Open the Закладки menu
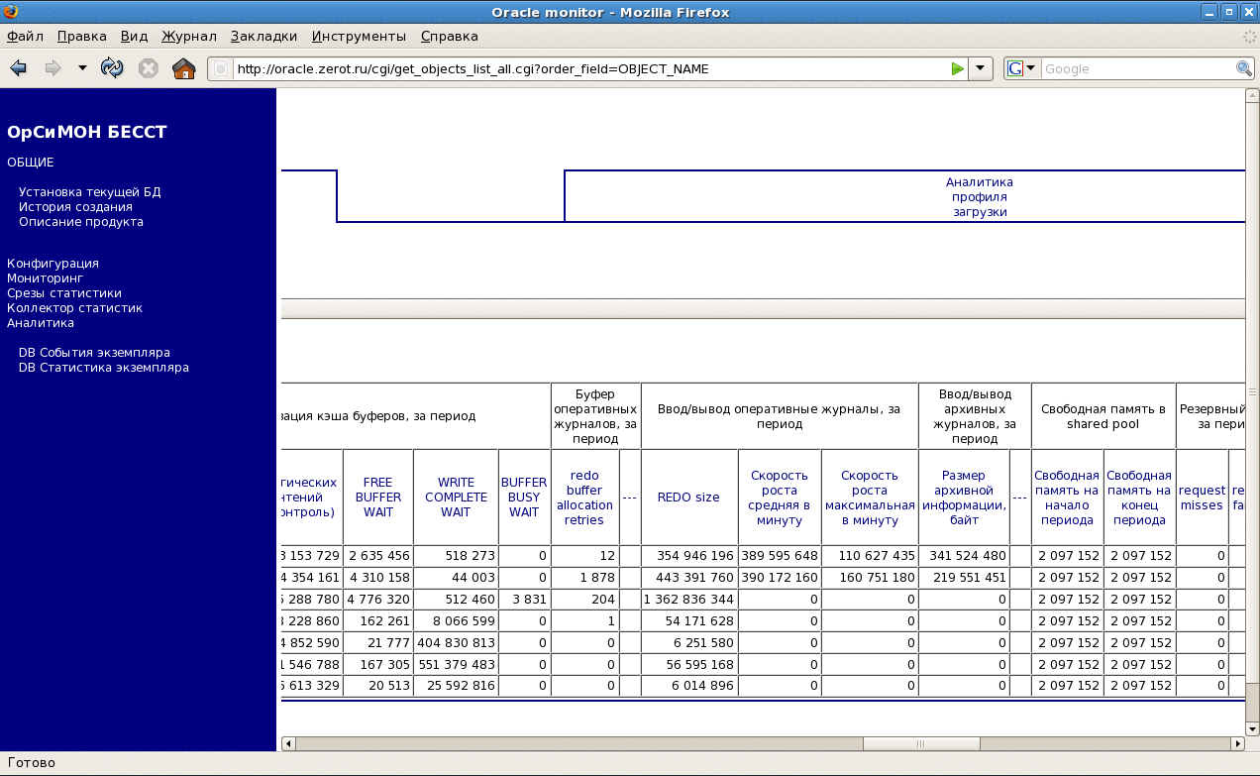 [263, 37]
